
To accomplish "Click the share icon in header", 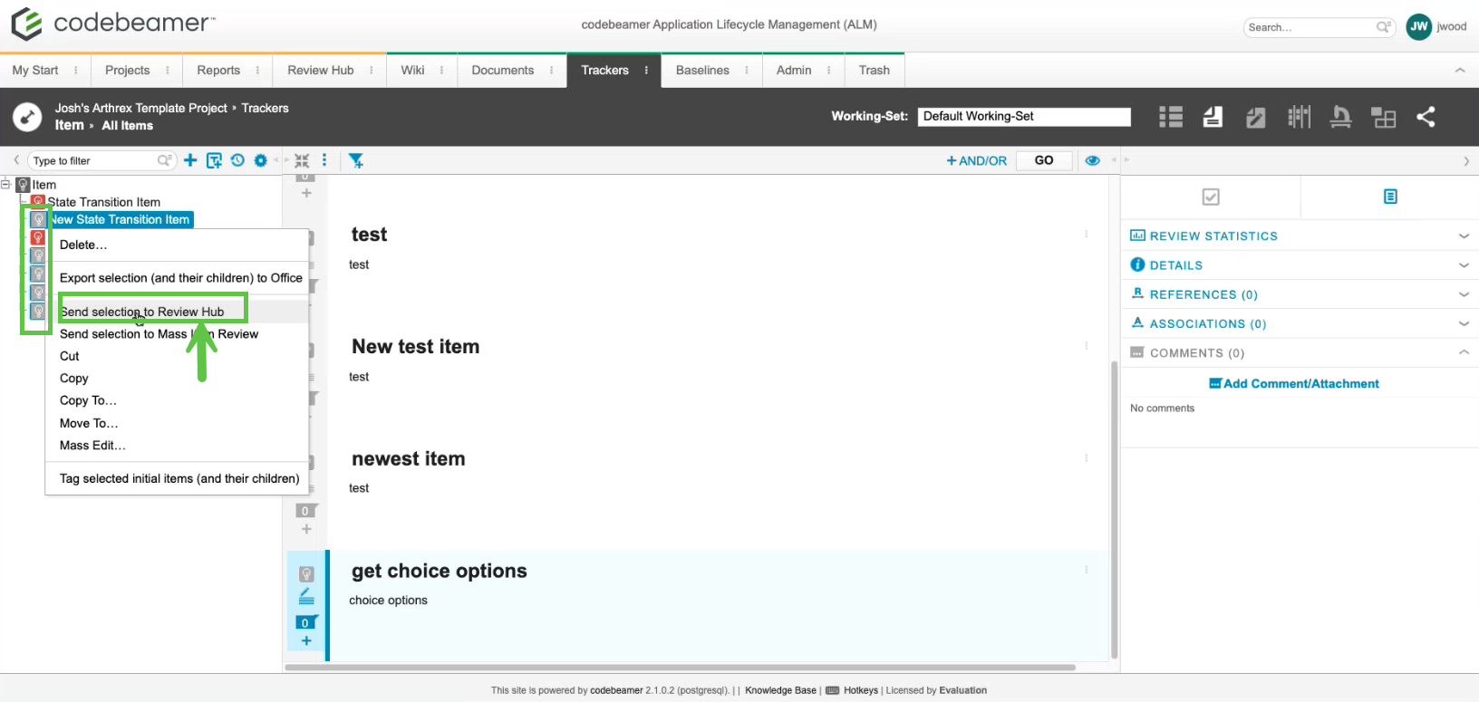I will (1426, 117).
